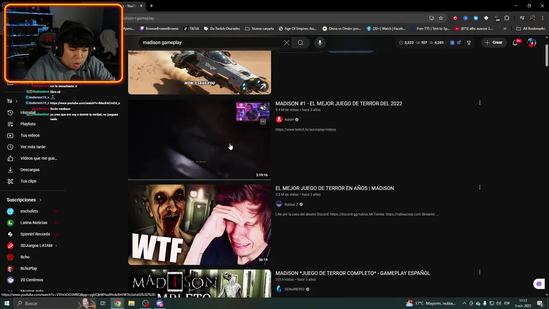
Task: Toggle captions on MADISON #1 preview
Action: pos(263,121)
